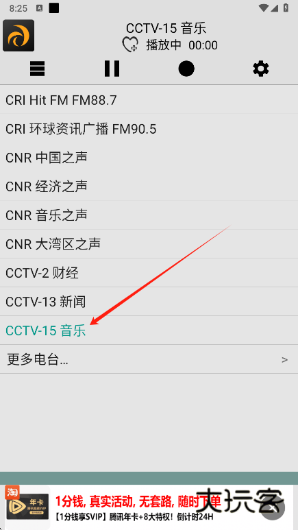This screenshot has width=298, height=530.
Task: Expand the 更多电台 arrow chevron
Action: pos(285,360)
